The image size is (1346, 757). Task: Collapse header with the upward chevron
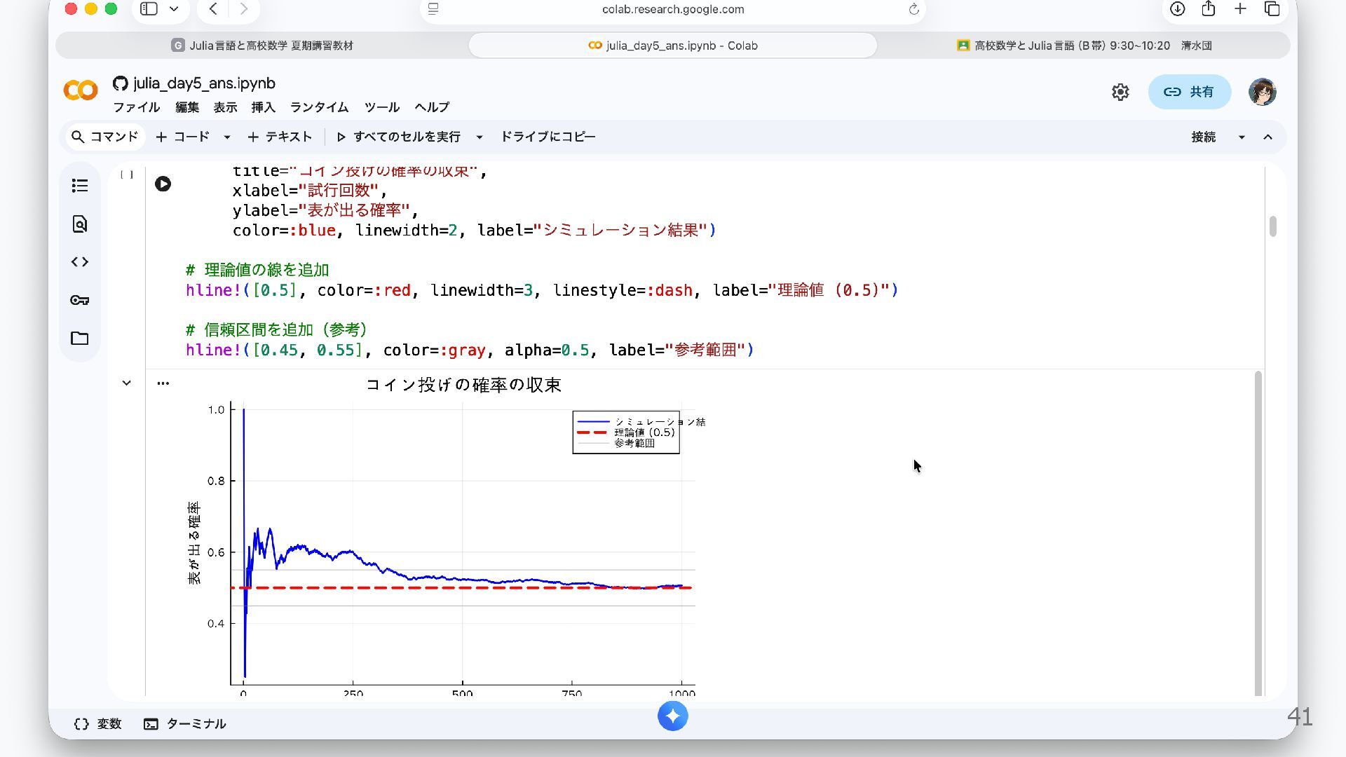pos(1267,137)
